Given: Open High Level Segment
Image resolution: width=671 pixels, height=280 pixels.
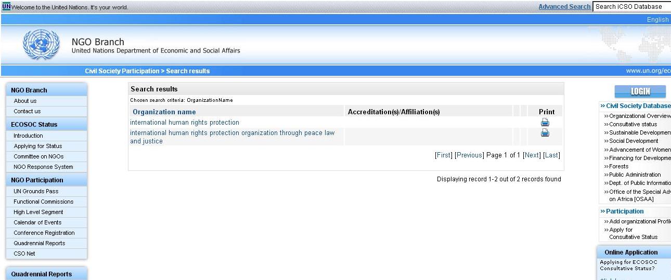Looking at the screenshot, I should click(x=38, y=212).
